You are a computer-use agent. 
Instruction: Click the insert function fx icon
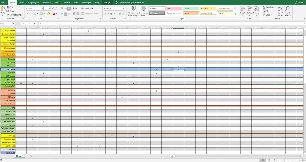[35, 24]
